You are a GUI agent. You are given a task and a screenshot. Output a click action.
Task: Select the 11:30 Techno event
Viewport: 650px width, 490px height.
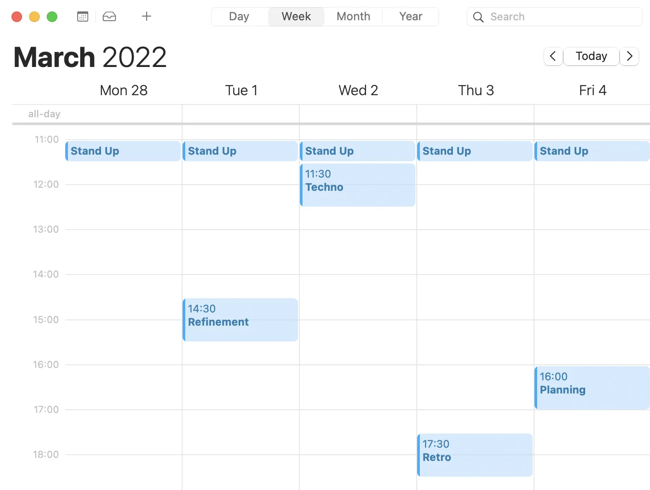[x=358, y=185]
